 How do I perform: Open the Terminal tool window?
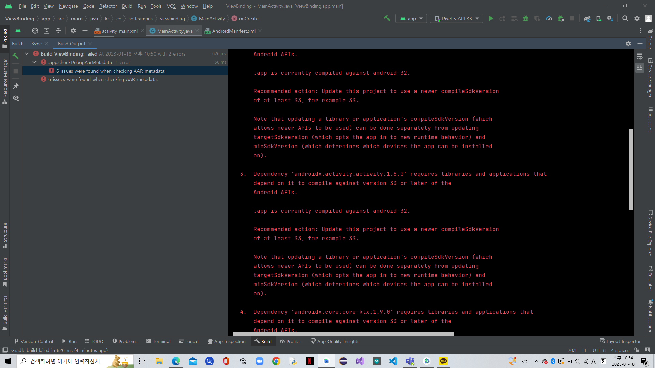click(158, 341)
